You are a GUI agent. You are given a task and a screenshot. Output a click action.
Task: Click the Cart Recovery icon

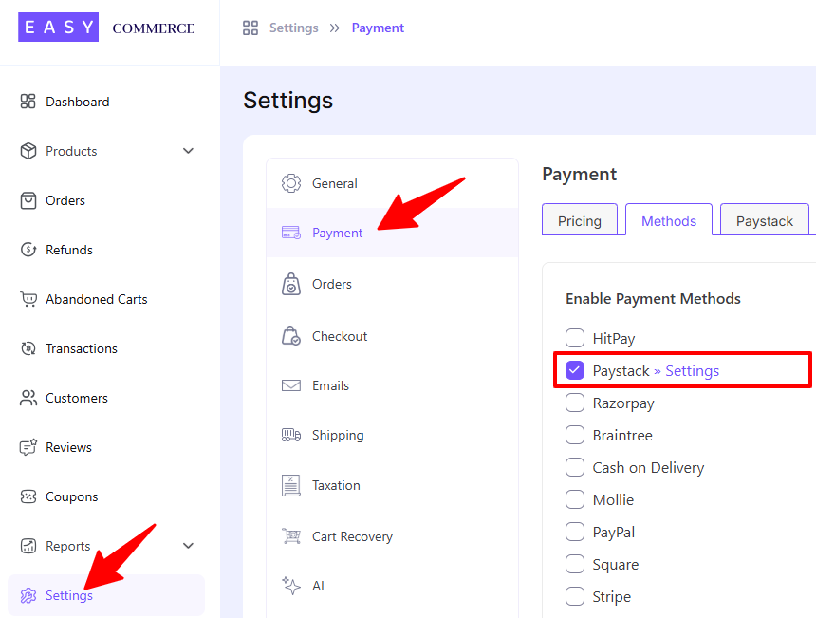point(291,536)
